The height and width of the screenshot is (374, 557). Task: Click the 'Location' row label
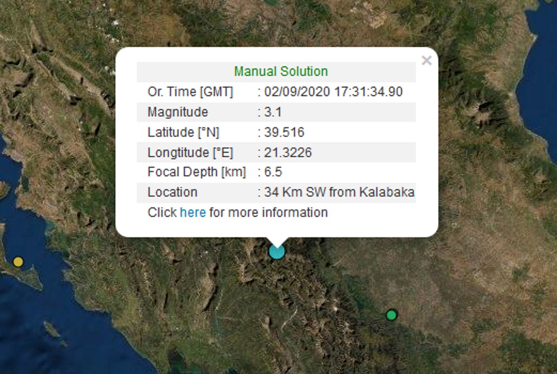pyautogui.click(x=172, y=192)
